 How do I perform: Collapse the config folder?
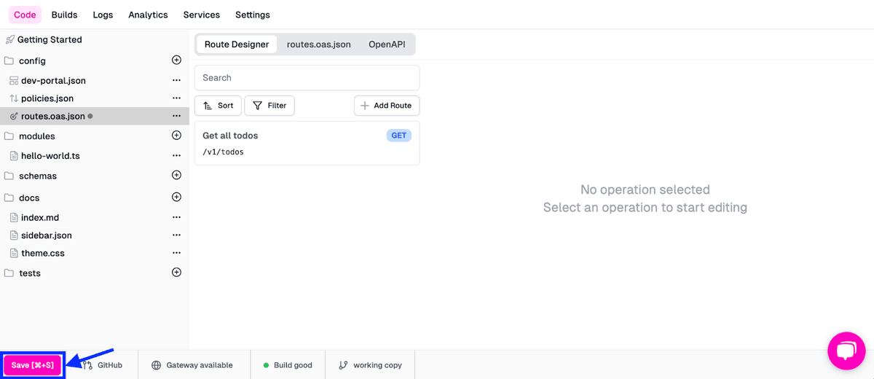pyautogui.click(x=32, y=61)
